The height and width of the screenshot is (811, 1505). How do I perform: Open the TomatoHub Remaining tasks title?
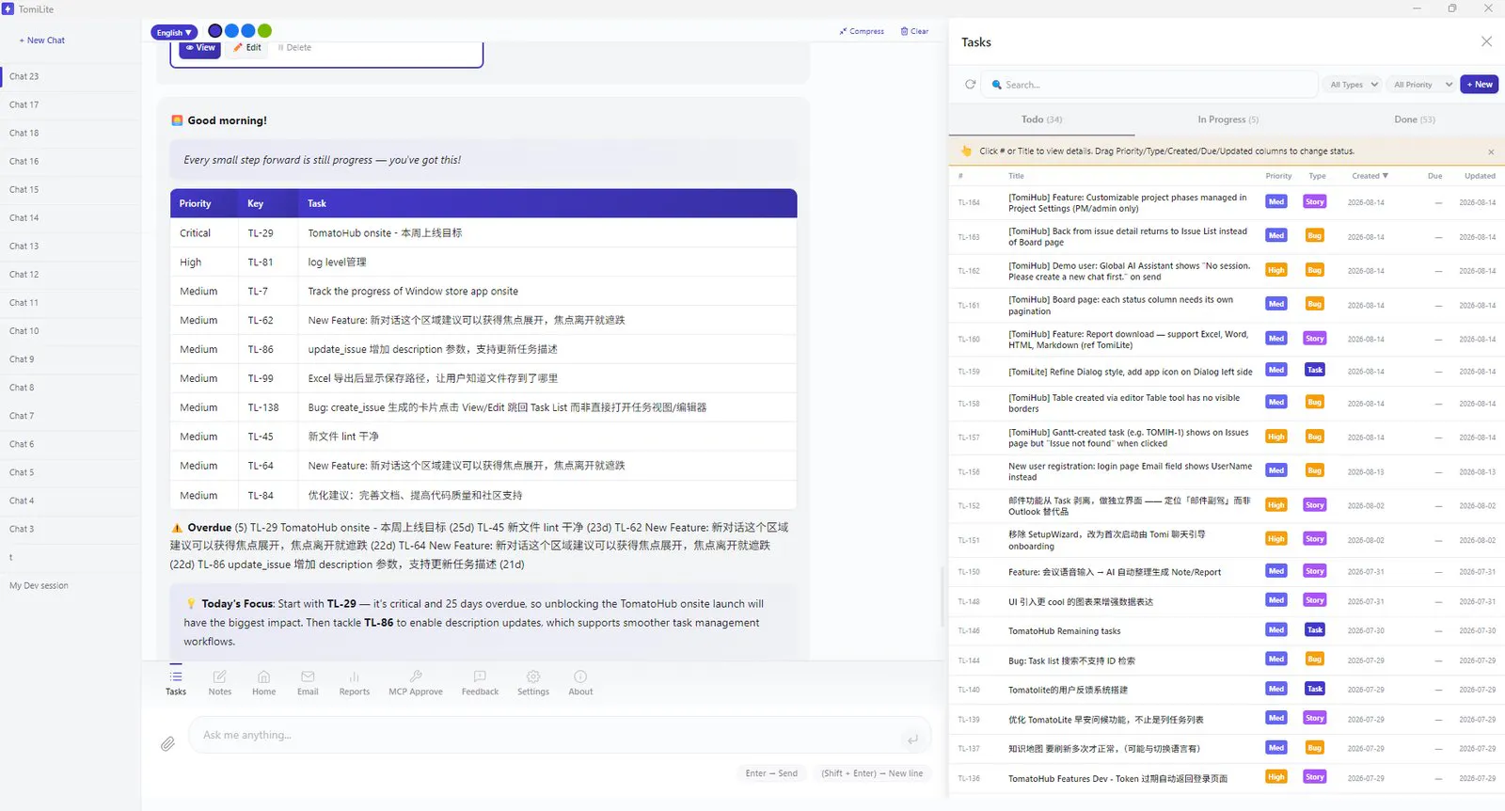[1064, 631]
